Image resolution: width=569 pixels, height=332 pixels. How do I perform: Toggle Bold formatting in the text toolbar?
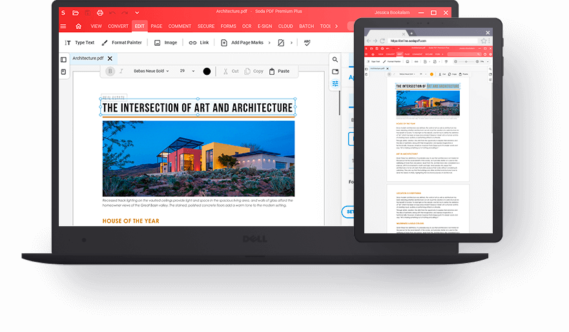click(110, 71)
